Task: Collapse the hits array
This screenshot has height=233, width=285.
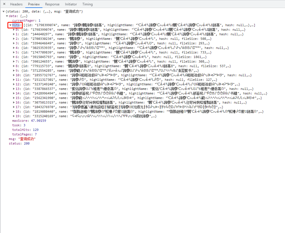Action: 10,25
